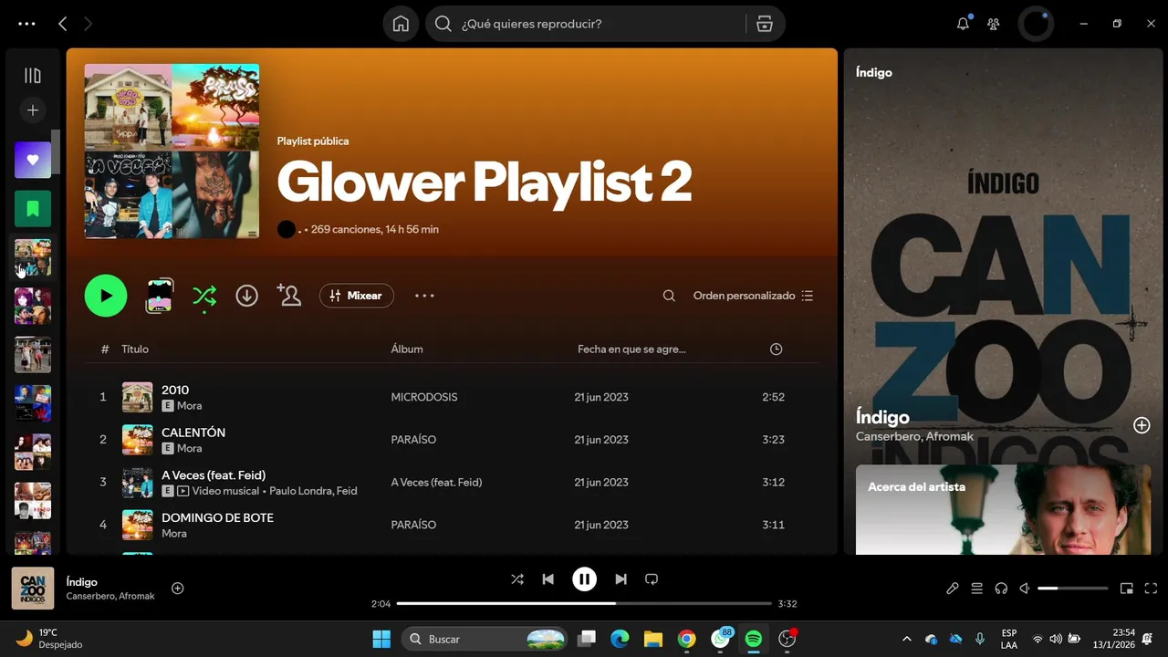Seek using the song progress bar
The height and width of the screenshot is (657, 1168).
coord(584,603)
